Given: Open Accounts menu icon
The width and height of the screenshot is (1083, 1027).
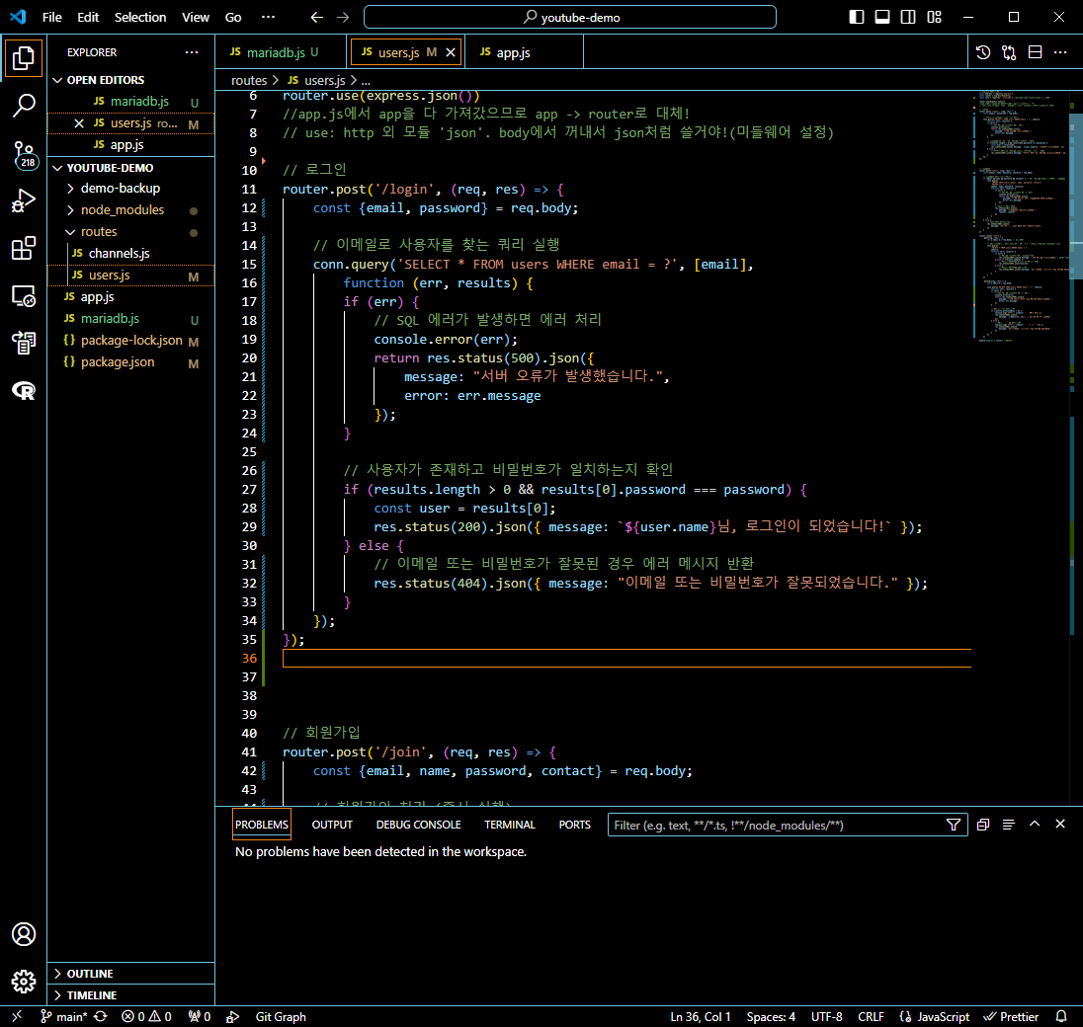Looking at the screenshot, I should (x=24, y=934).
